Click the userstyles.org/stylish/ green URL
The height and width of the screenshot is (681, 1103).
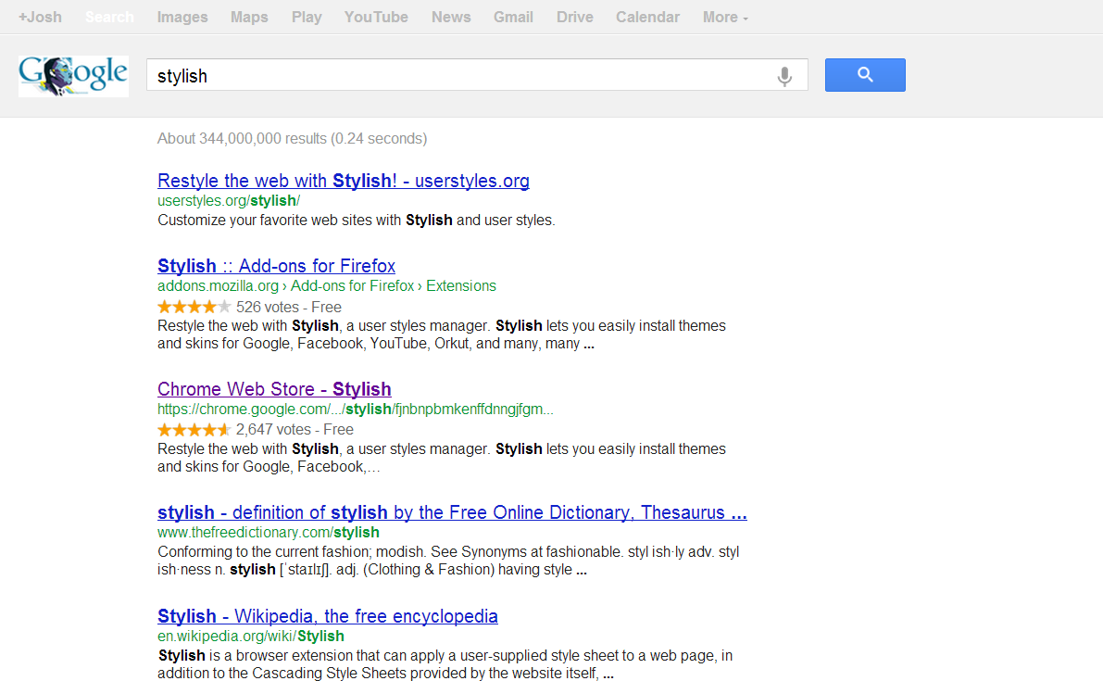(x=229, y=200)
